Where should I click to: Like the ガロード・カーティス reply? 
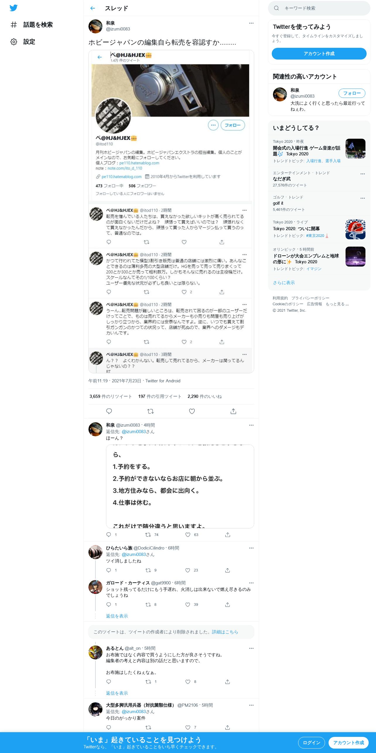point(188,604)
